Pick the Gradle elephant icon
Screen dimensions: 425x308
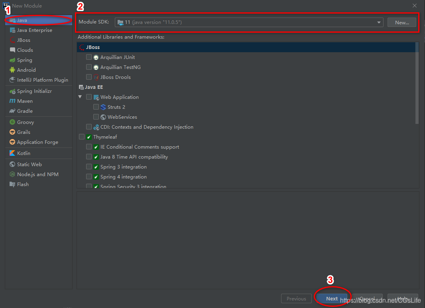(12, 111)
